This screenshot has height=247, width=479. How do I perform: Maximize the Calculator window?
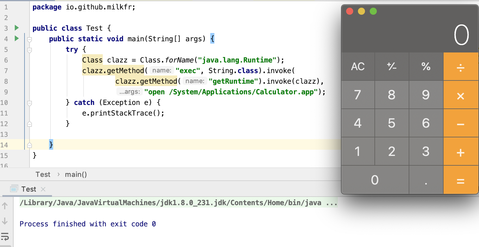(x=373, y=11)
